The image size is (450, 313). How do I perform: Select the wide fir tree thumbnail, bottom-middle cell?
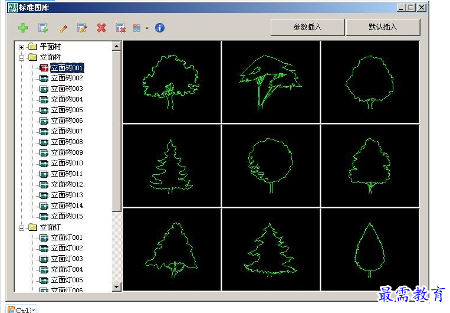[271, 249]
